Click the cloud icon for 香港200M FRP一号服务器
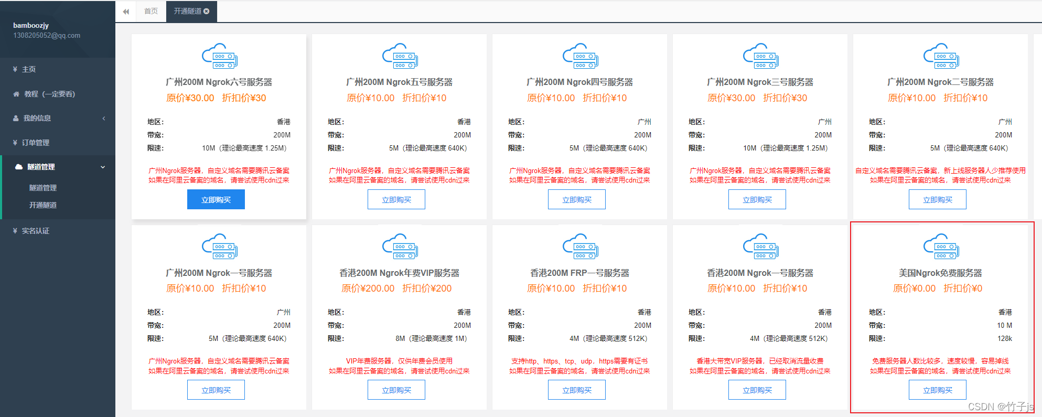1042x417 pixels. click(581, 247)
